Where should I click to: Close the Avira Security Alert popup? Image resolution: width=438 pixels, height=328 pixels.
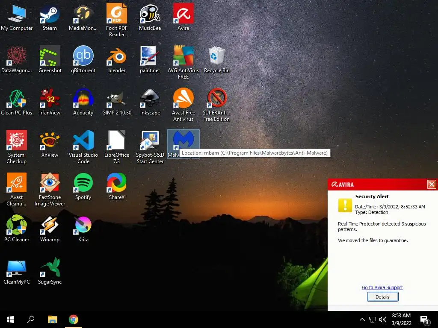(432, 184)
